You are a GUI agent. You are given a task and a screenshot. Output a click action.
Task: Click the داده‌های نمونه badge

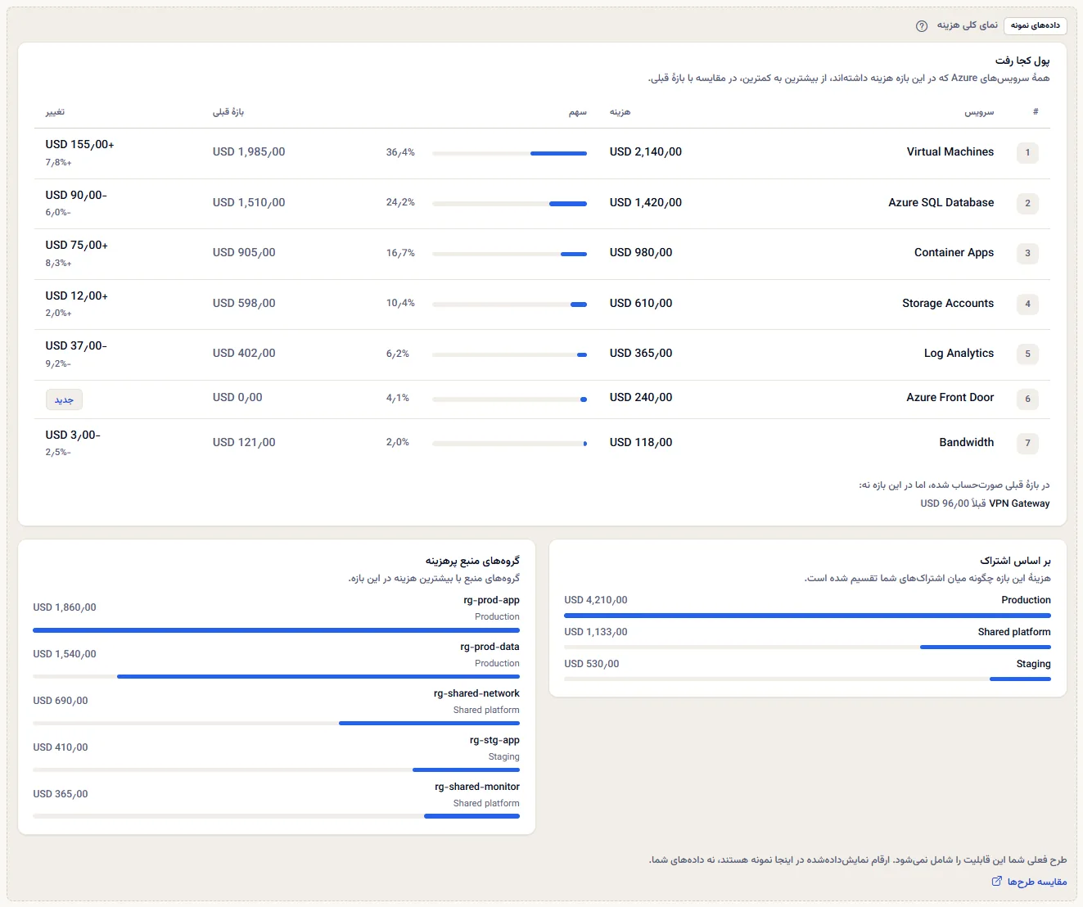(x=1036, y=25)
